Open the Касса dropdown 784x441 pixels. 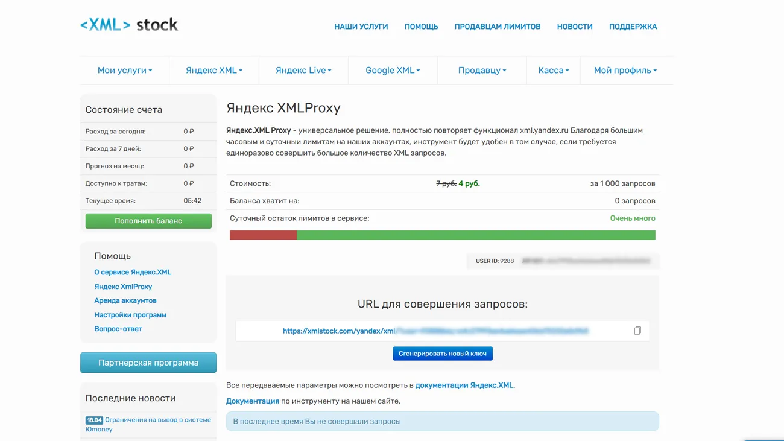(x=554, y=71)
